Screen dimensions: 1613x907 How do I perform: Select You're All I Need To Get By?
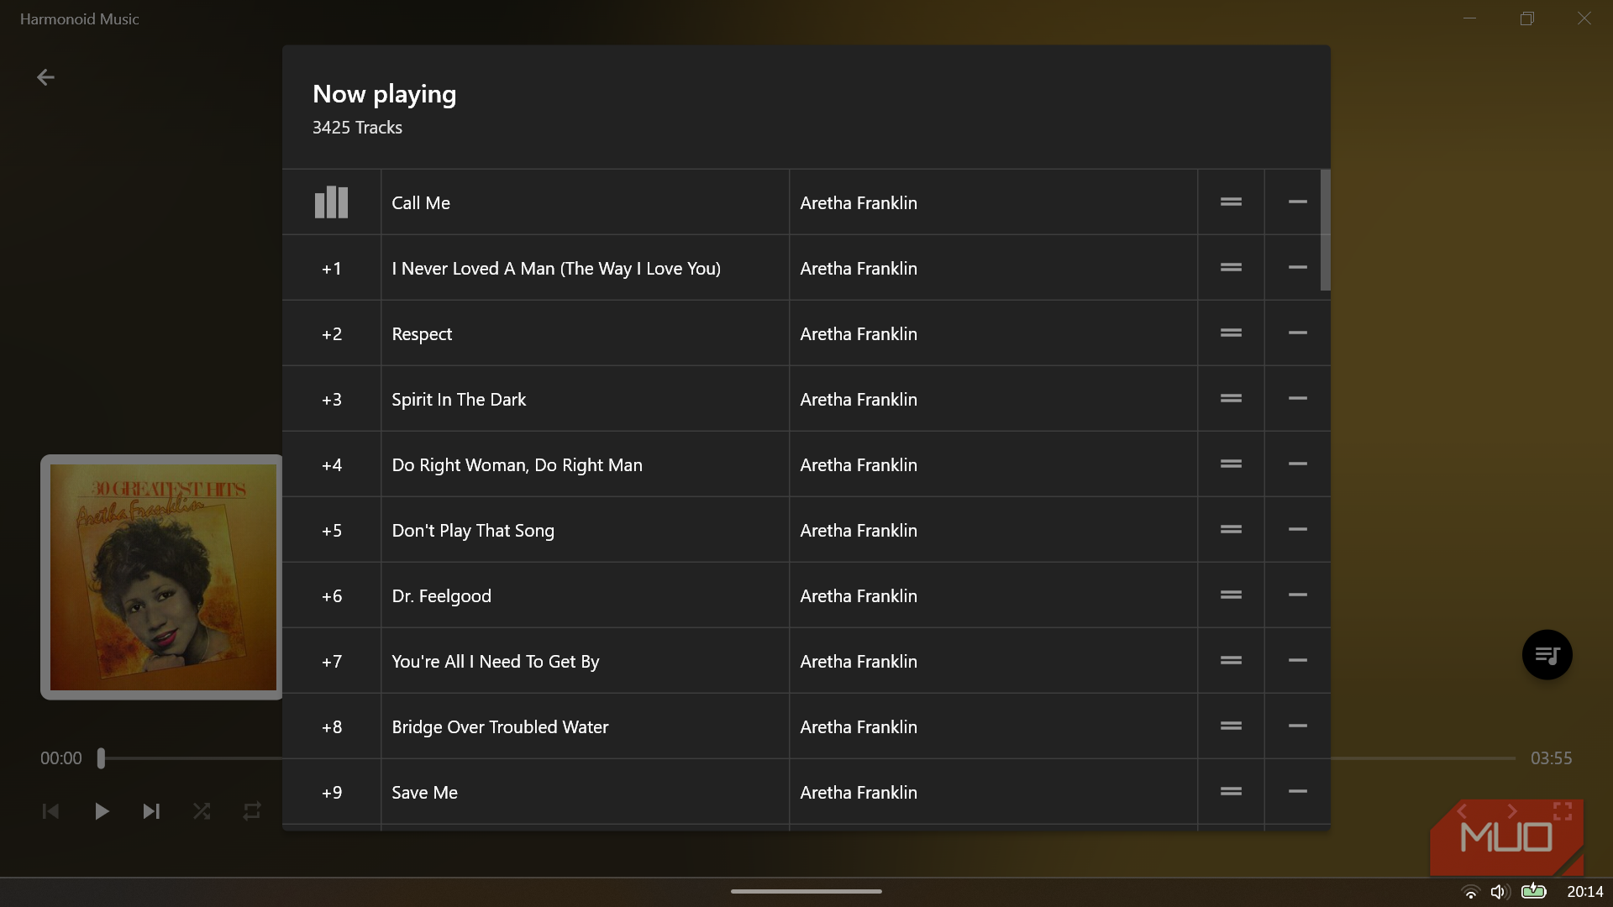tap(495, 662)
